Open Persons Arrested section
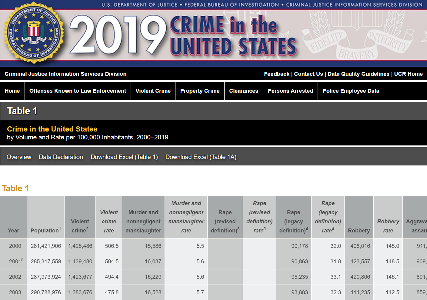Image resolution: width=427 pixels, height=300 pixels. pyautogui.click(x=290, y=91)
